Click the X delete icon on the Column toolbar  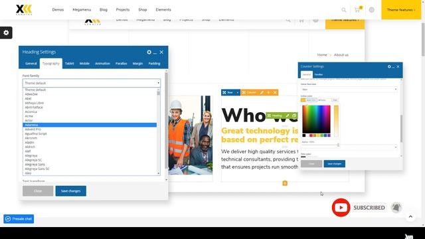pos(275,93)
